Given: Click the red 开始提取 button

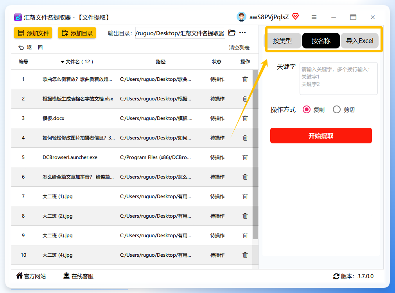Looking at the screenshot, I should (321, 136).
